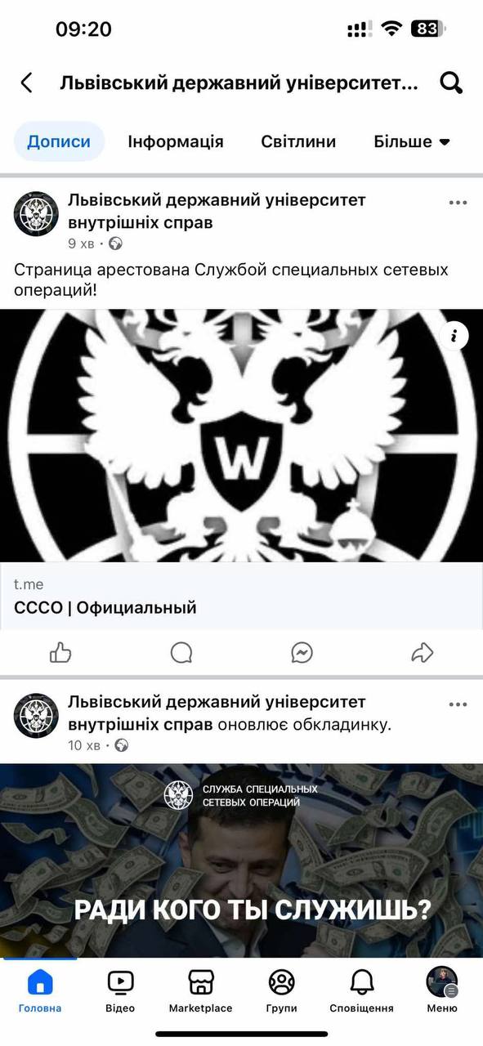This screenshot has width=483, height=1046.
Task: Share the first post with arrow icon
Action: click(x=422, y=652)
